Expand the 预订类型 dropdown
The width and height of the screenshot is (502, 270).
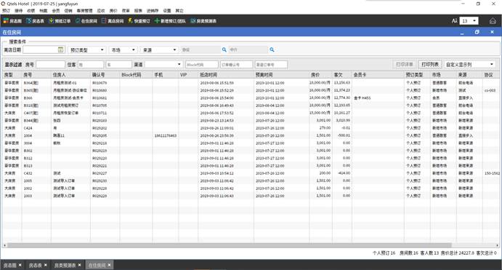coord(102,49)
